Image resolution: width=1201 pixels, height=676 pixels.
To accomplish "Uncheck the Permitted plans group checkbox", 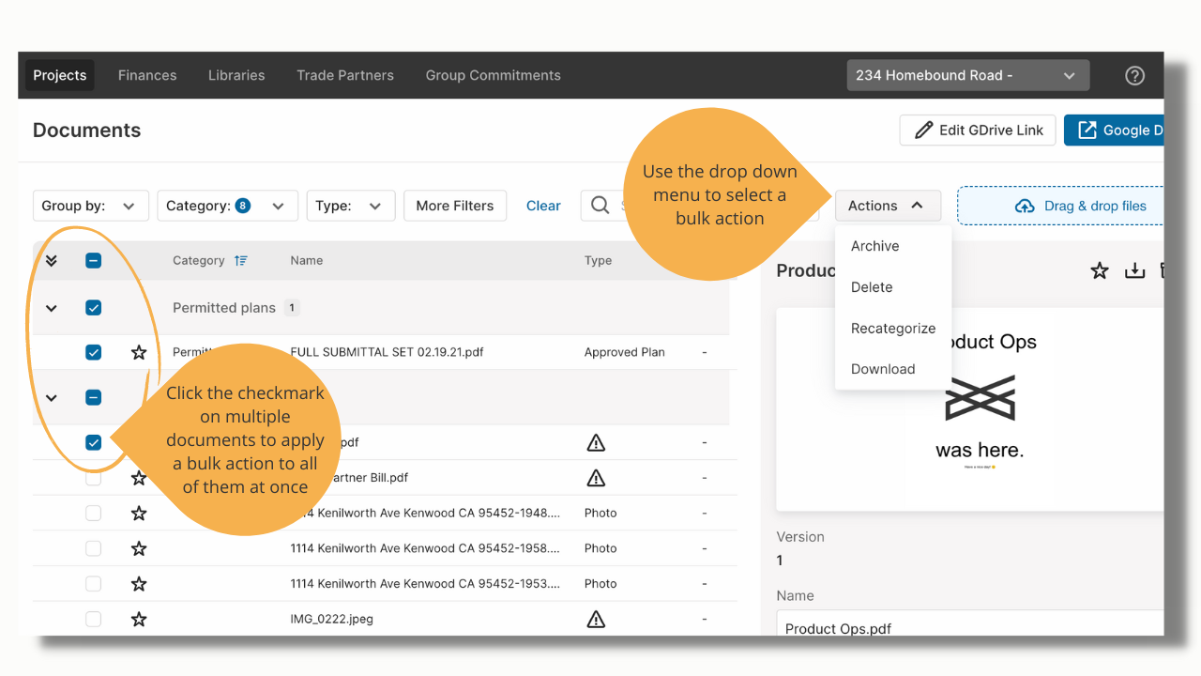I will coord(93,308).
